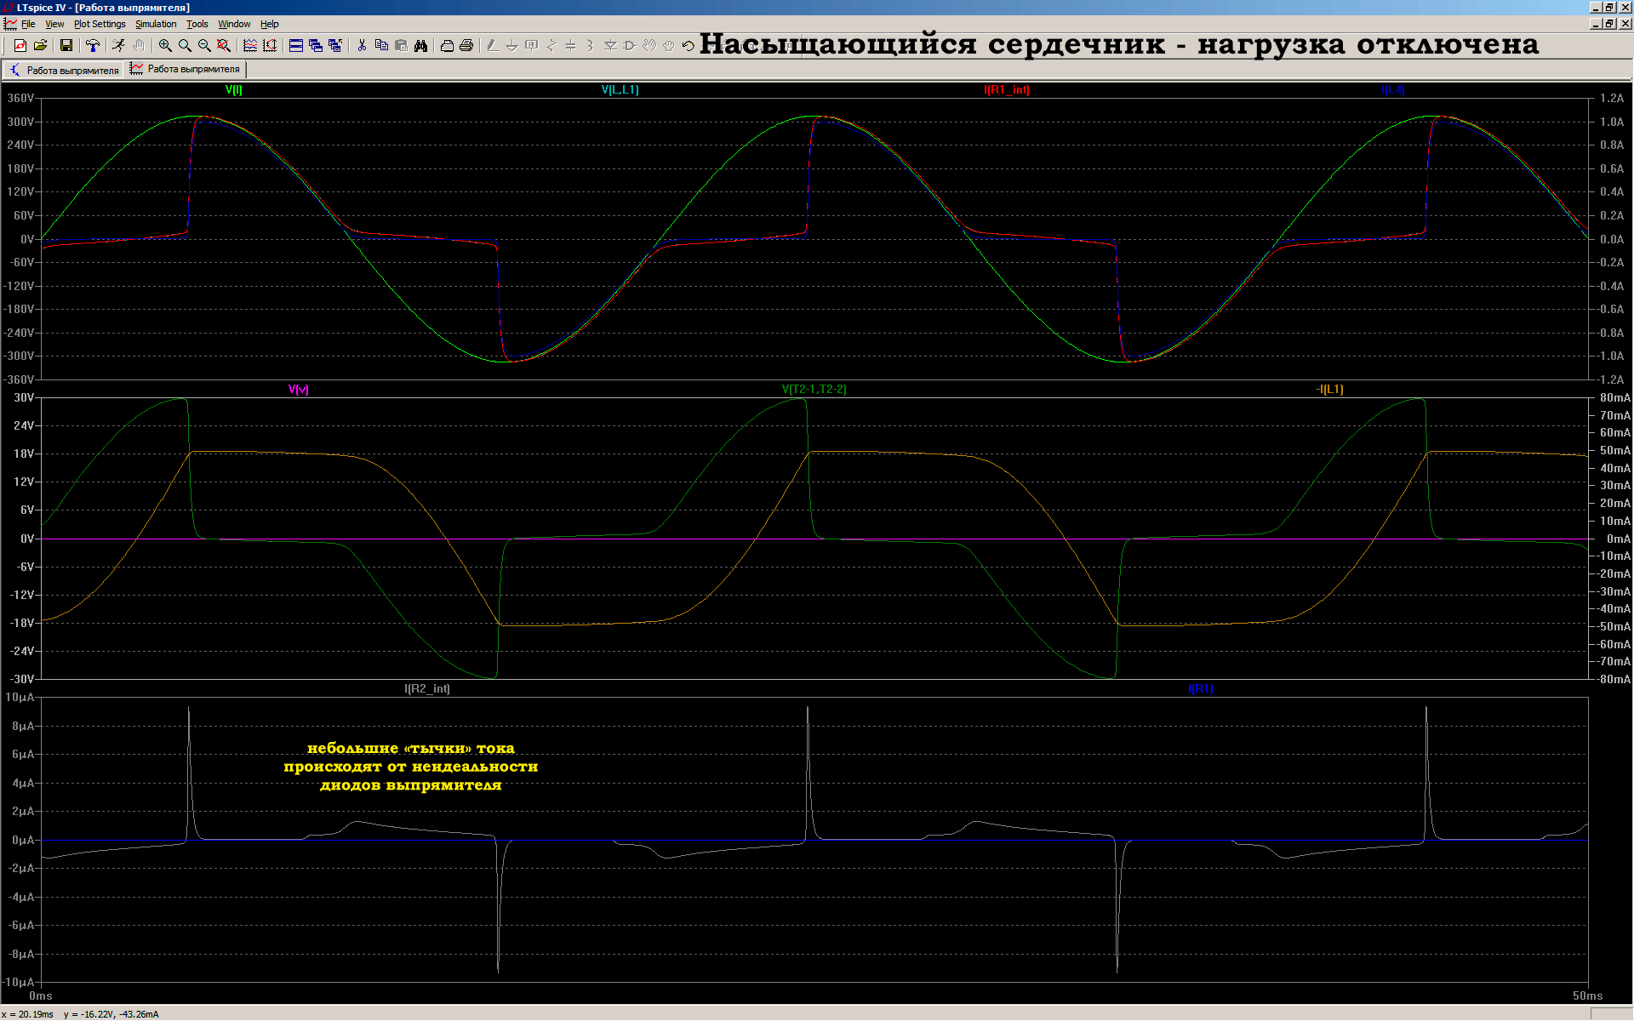Switch to the waveform tab Работа выпрямителя

point(186,69)
